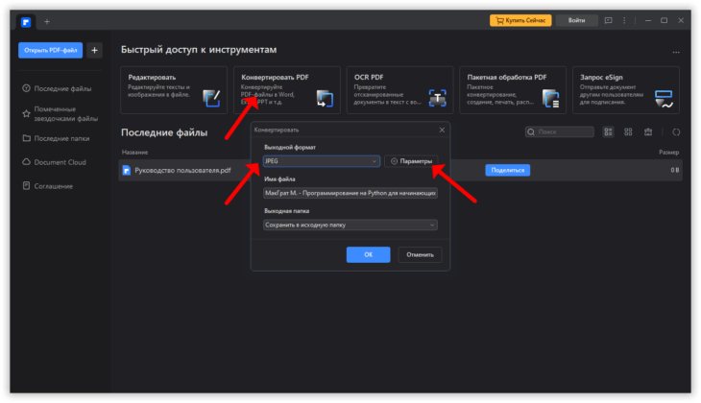
Task: Open quick tools more options ellipsis
Action: [676, 52]
